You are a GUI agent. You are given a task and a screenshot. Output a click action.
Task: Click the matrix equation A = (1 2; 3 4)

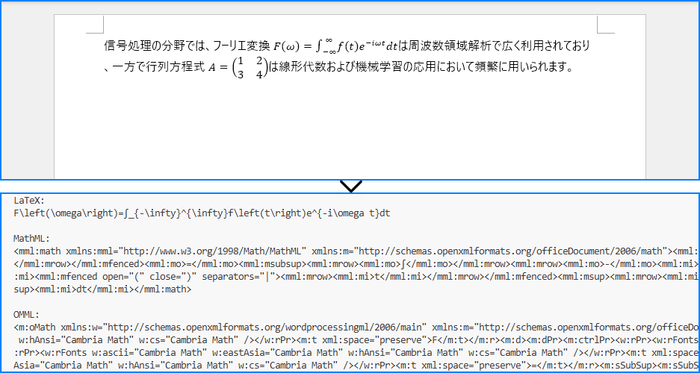coord(238,68)
